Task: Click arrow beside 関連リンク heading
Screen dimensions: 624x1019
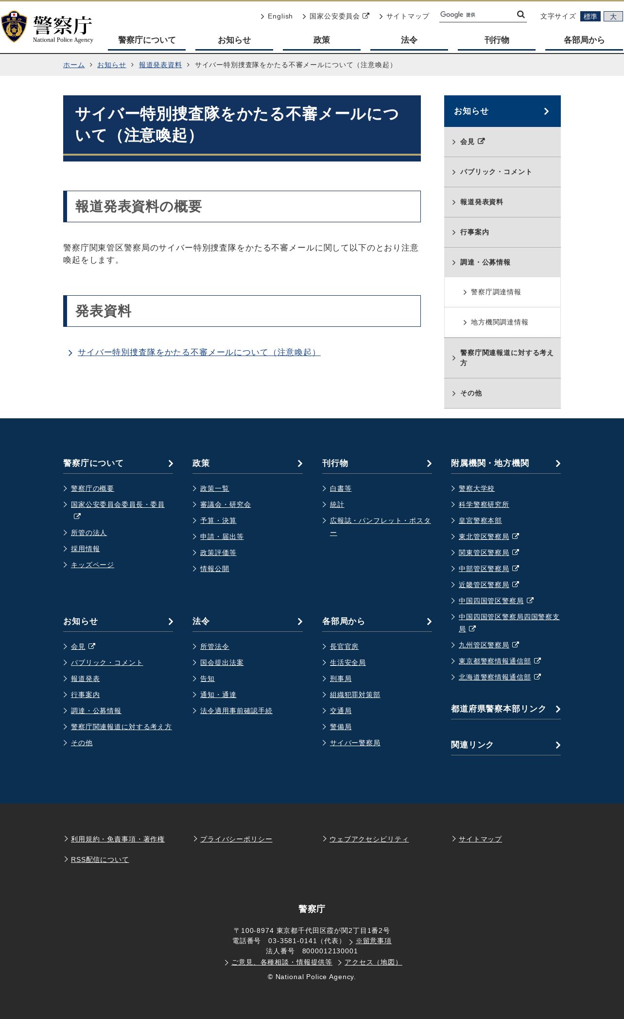Action: tap(558, 745)
